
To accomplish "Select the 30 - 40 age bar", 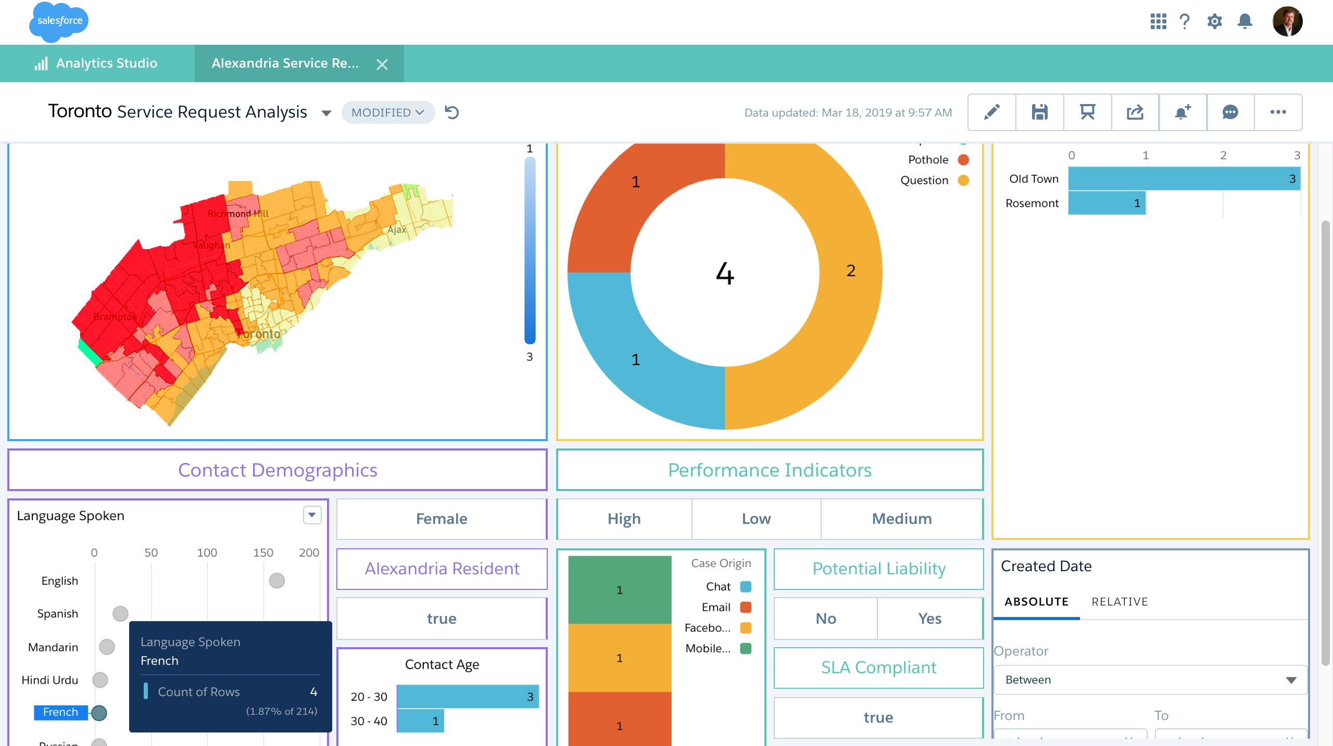I will [x=421, y=721].
